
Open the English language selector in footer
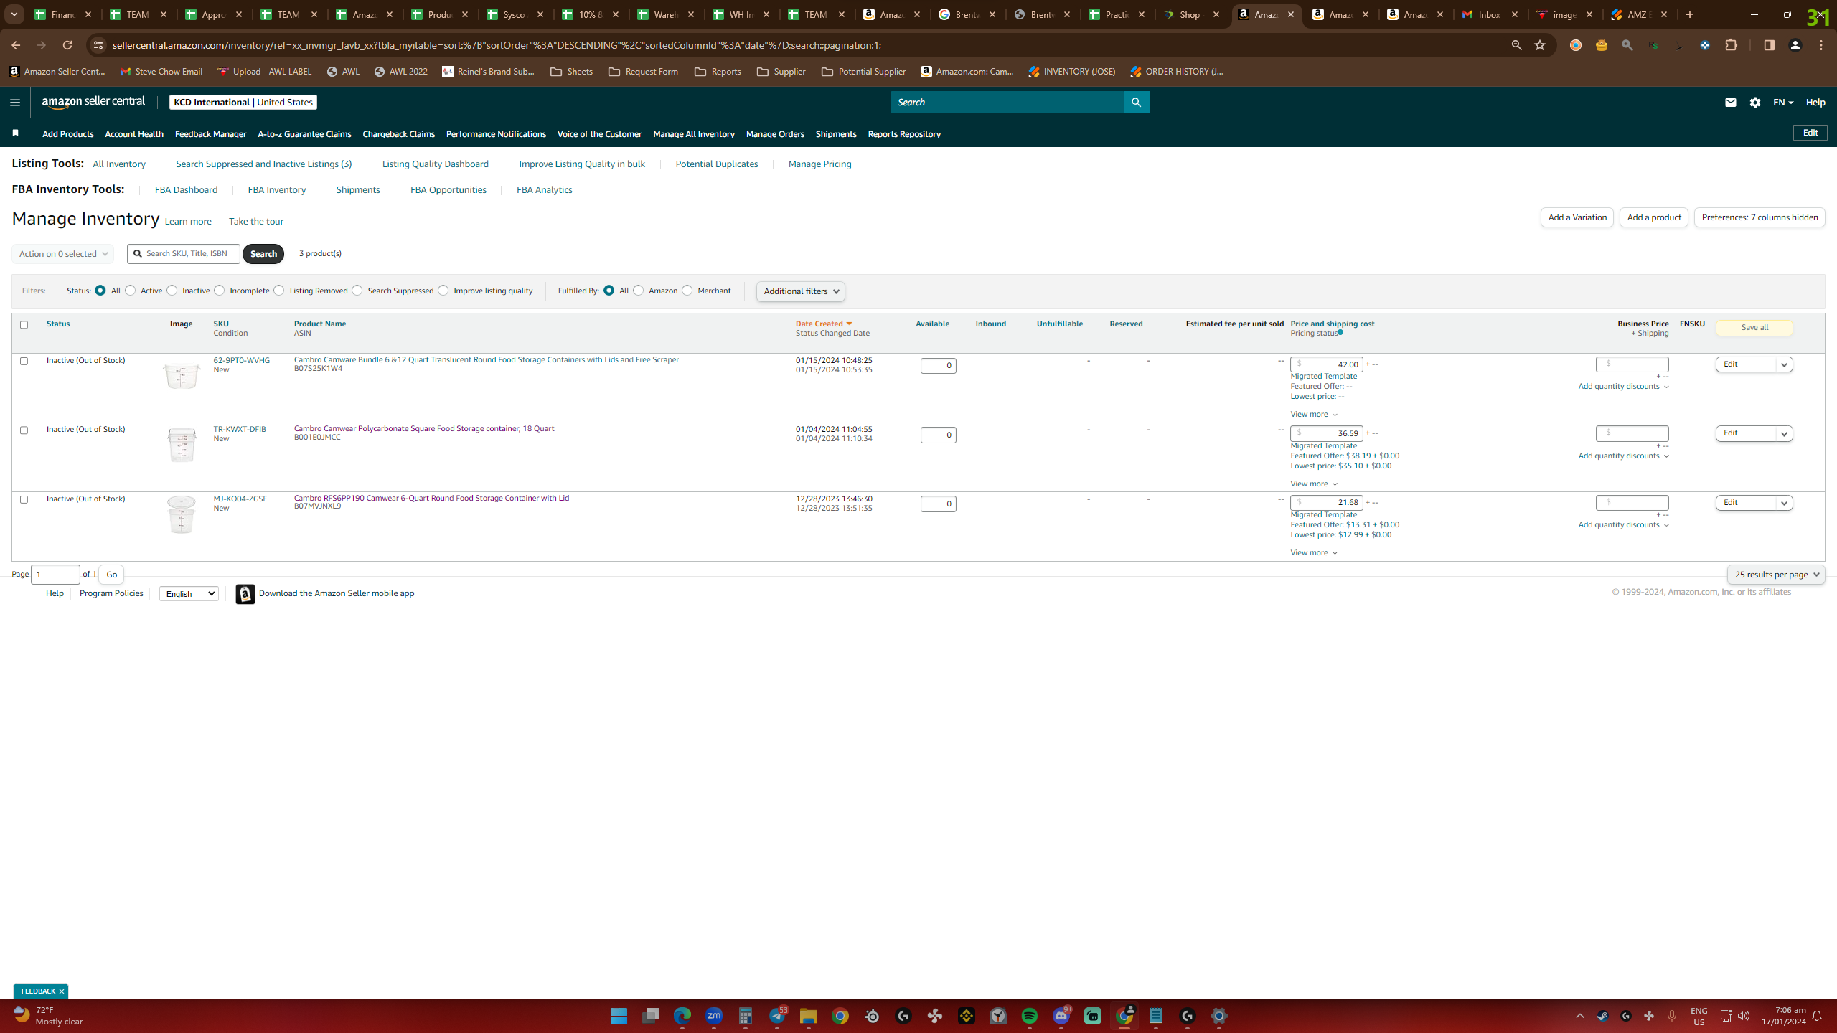[x=189, y=593]
